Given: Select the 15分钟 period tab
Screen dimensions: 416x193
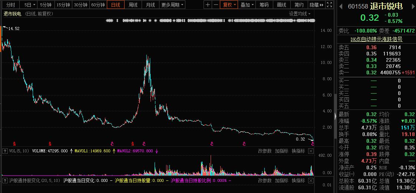Looking at the screenshot, I should 63,5.
